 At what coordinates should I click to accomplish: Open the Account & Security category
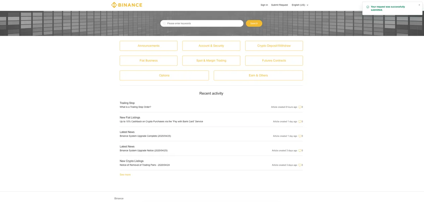point(211,46)
